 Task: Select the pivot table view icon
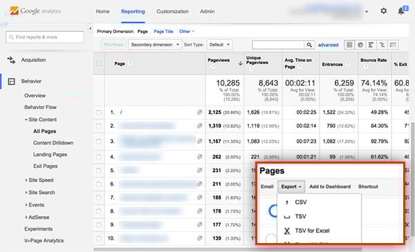coord(393,45)
